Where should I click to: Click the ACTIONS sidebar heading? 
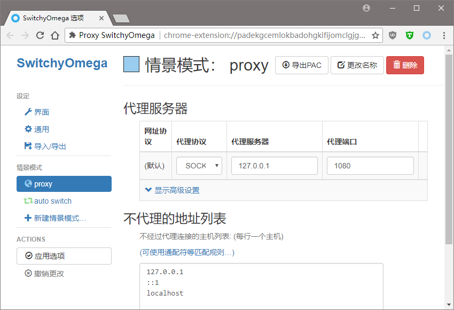coord(31,239)
